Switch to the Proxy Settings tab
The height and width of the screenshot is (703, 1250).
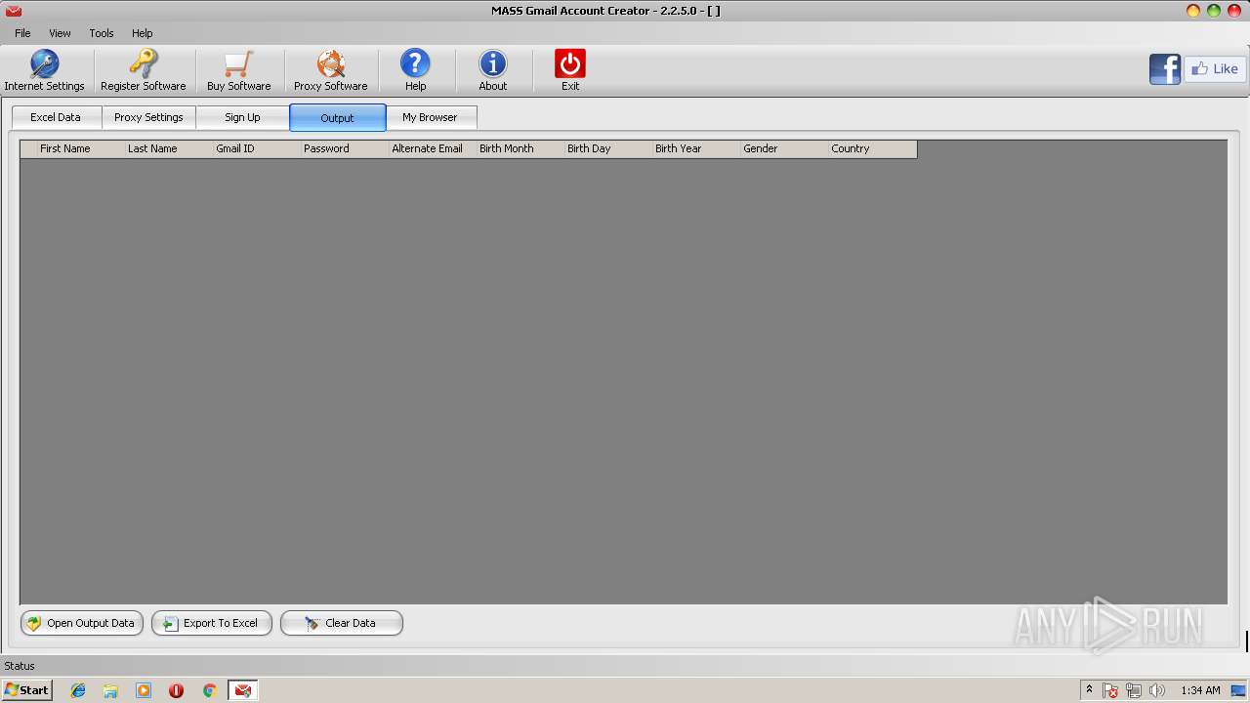pyautogui.click(x=148, y=117)
